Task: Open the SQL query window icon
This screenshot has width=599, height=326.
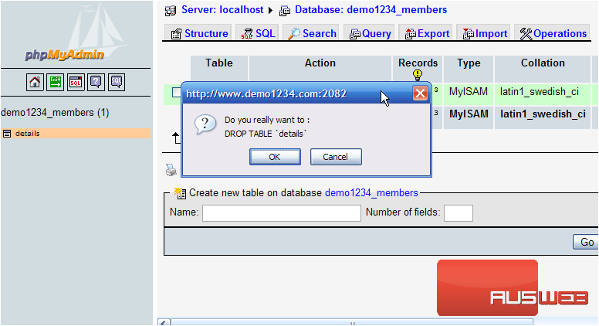Action: [x=76, y=81]
